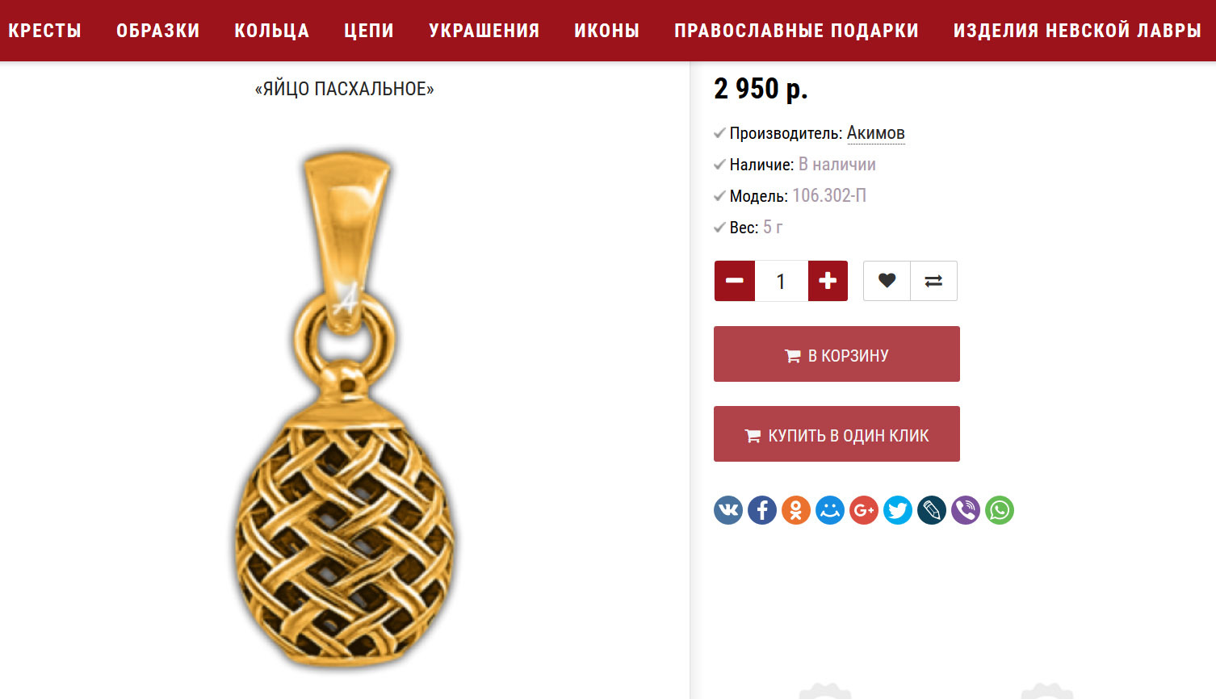Add the item with В КОРЗИНУ button
Image resolution: width=1216 pixels, height=699 pixels.
(x=837, y=354)
